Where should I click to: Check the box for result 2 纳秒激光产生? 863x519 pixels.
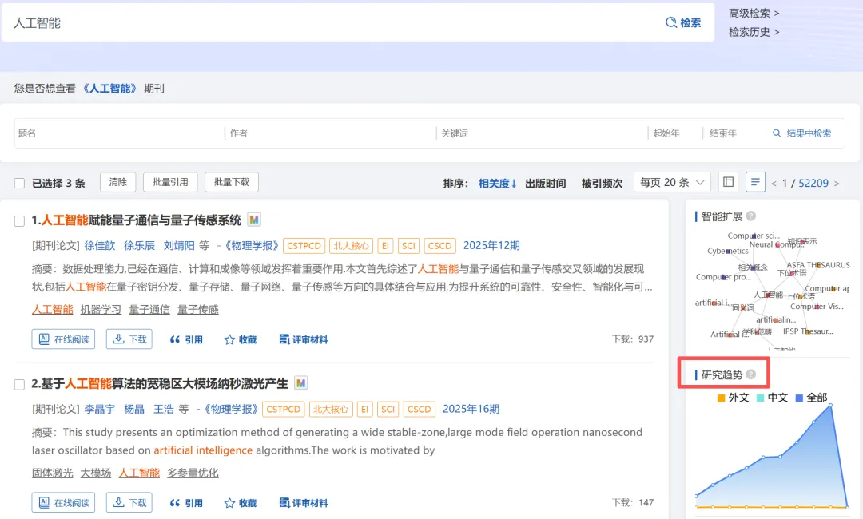point(19,384)
